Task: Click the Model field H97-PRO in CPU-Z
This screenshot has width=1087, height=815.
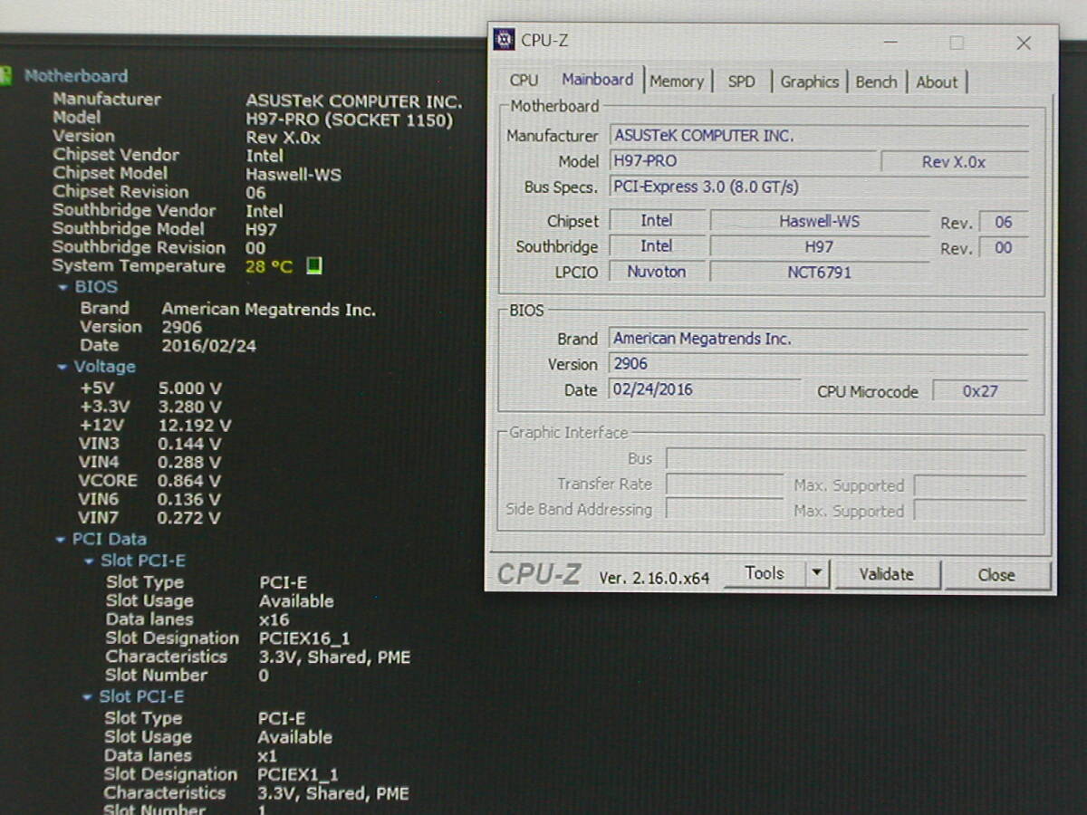Action: click(742, 161)
